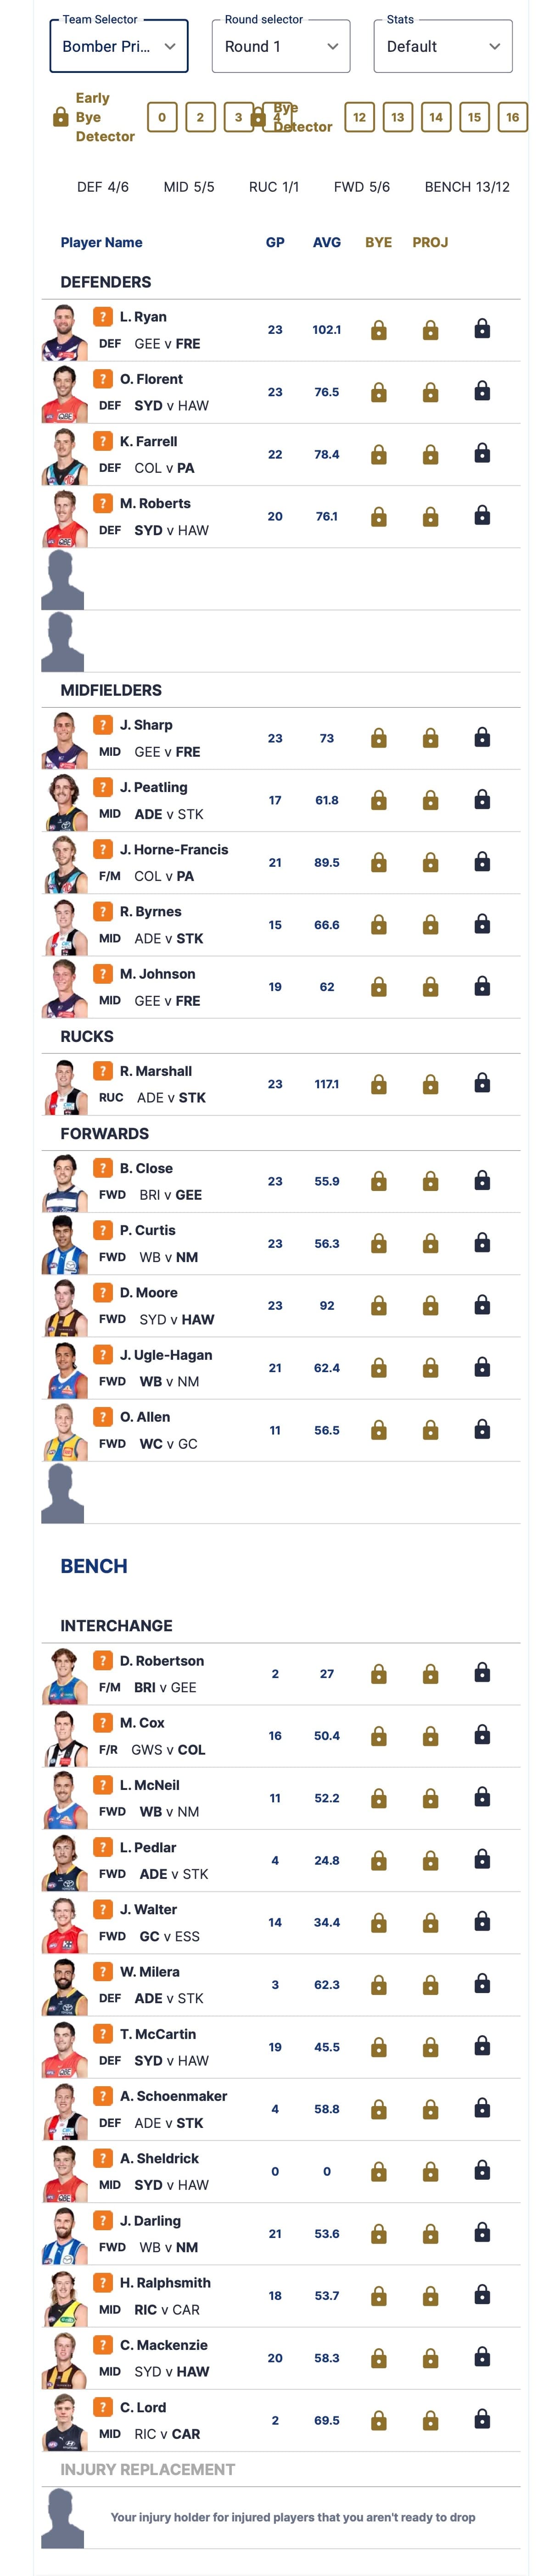Select the empty injury replacement slot
This screenshot has width=538, height=2576.
[x=280, y=2517]
